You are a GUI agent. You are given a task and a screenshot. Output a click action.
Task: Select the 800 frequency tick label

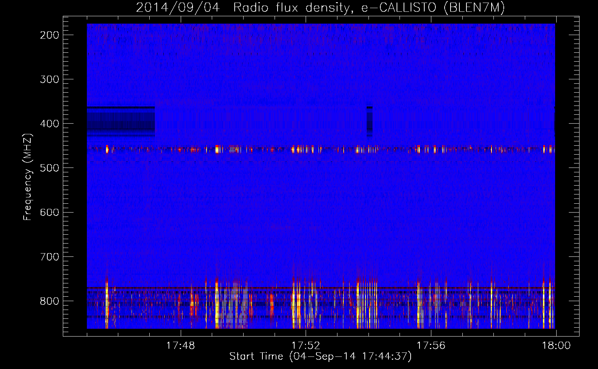pyautogui.click(x=50, y=301)
